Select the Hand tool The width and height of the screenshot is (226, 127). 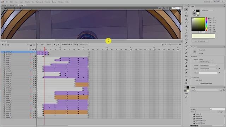(186, 80)
